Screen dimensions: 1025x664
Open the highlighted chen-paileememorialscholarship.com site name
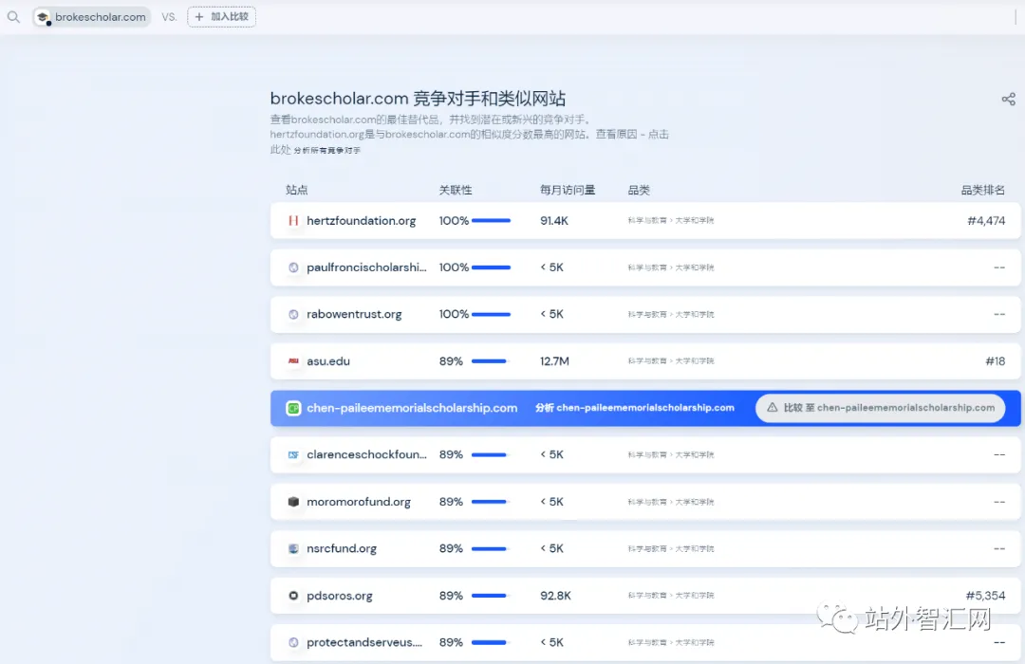point(412,408)
